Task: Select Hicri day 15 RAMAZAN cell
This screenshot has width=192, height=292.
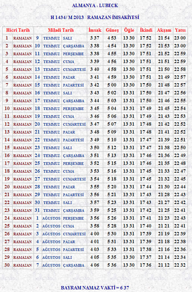Action: coord(18,147)
